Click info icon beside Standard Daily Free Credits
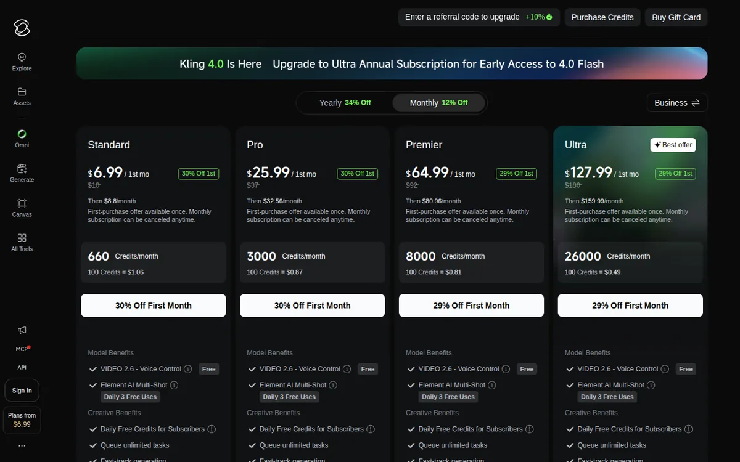Image resolution: width=740 pixels, height=462 pixels. 212,429
